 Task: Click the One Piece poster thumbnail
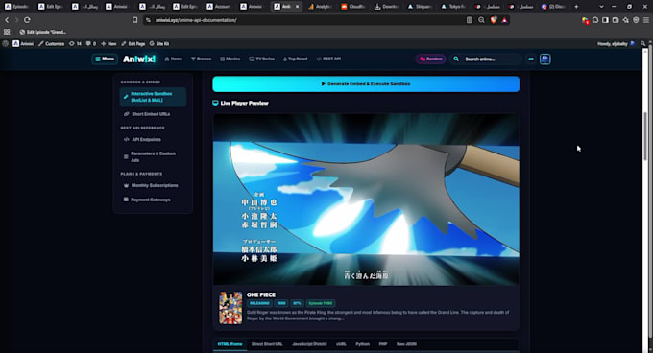pyautogui.click(x=230, y=308)
